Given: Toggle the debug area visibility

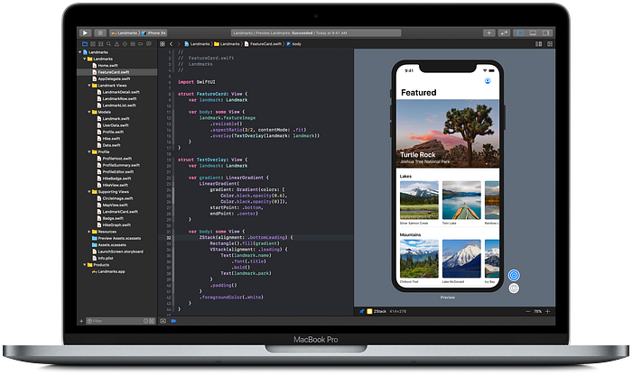Looking at the screenshot, I should tap(533, 33).
